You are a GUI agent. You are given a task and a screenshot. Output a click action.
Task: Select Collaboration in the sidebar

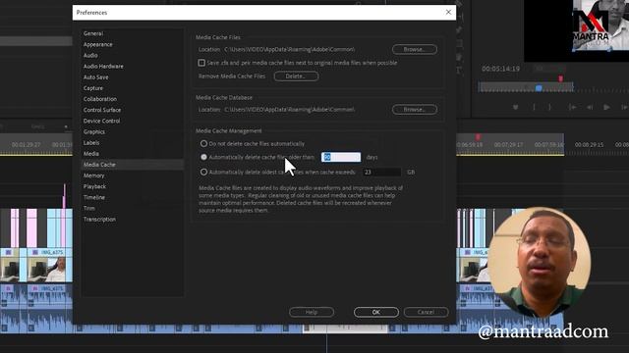pos(100,99)
